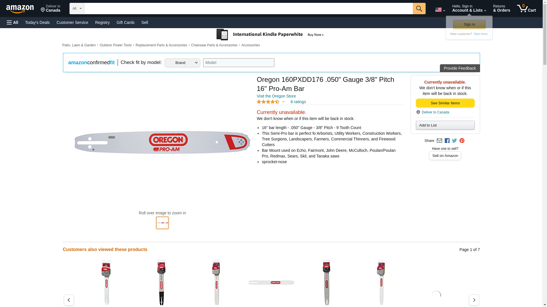Share the product on Twitter
The height and width of the screenshot is (307, 547).
pos(454,141)
